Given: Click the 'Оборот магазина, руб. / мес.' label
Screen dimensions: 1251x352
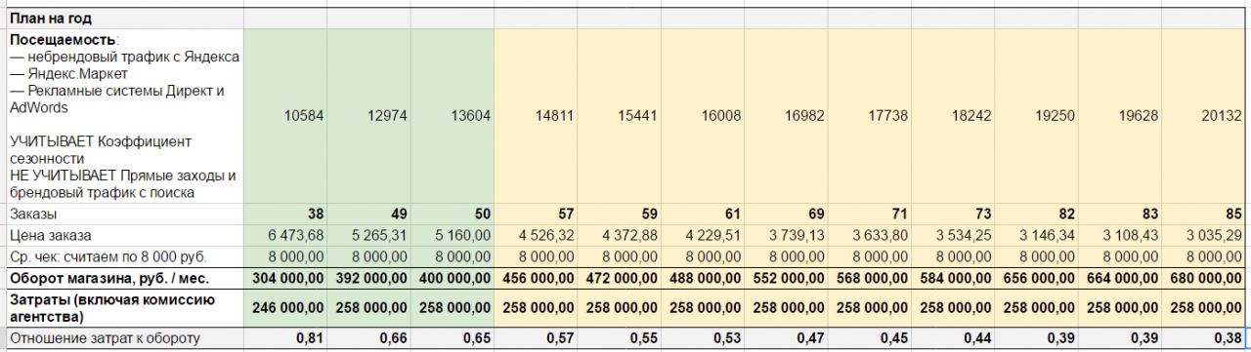Looking at the screenshot, I should pyautogui.click(x=124, y=278).
